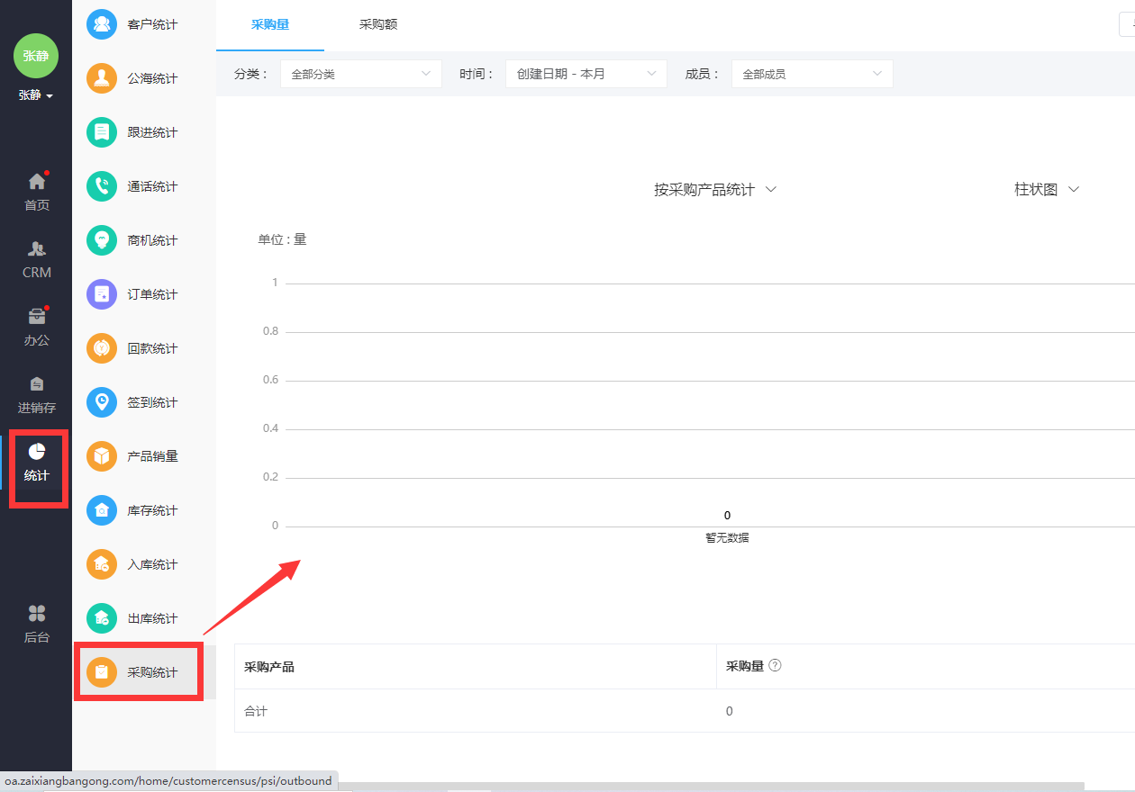
Task: Click the 采购量 column header text
Action: pyautogui.click(x=745, y=666)
